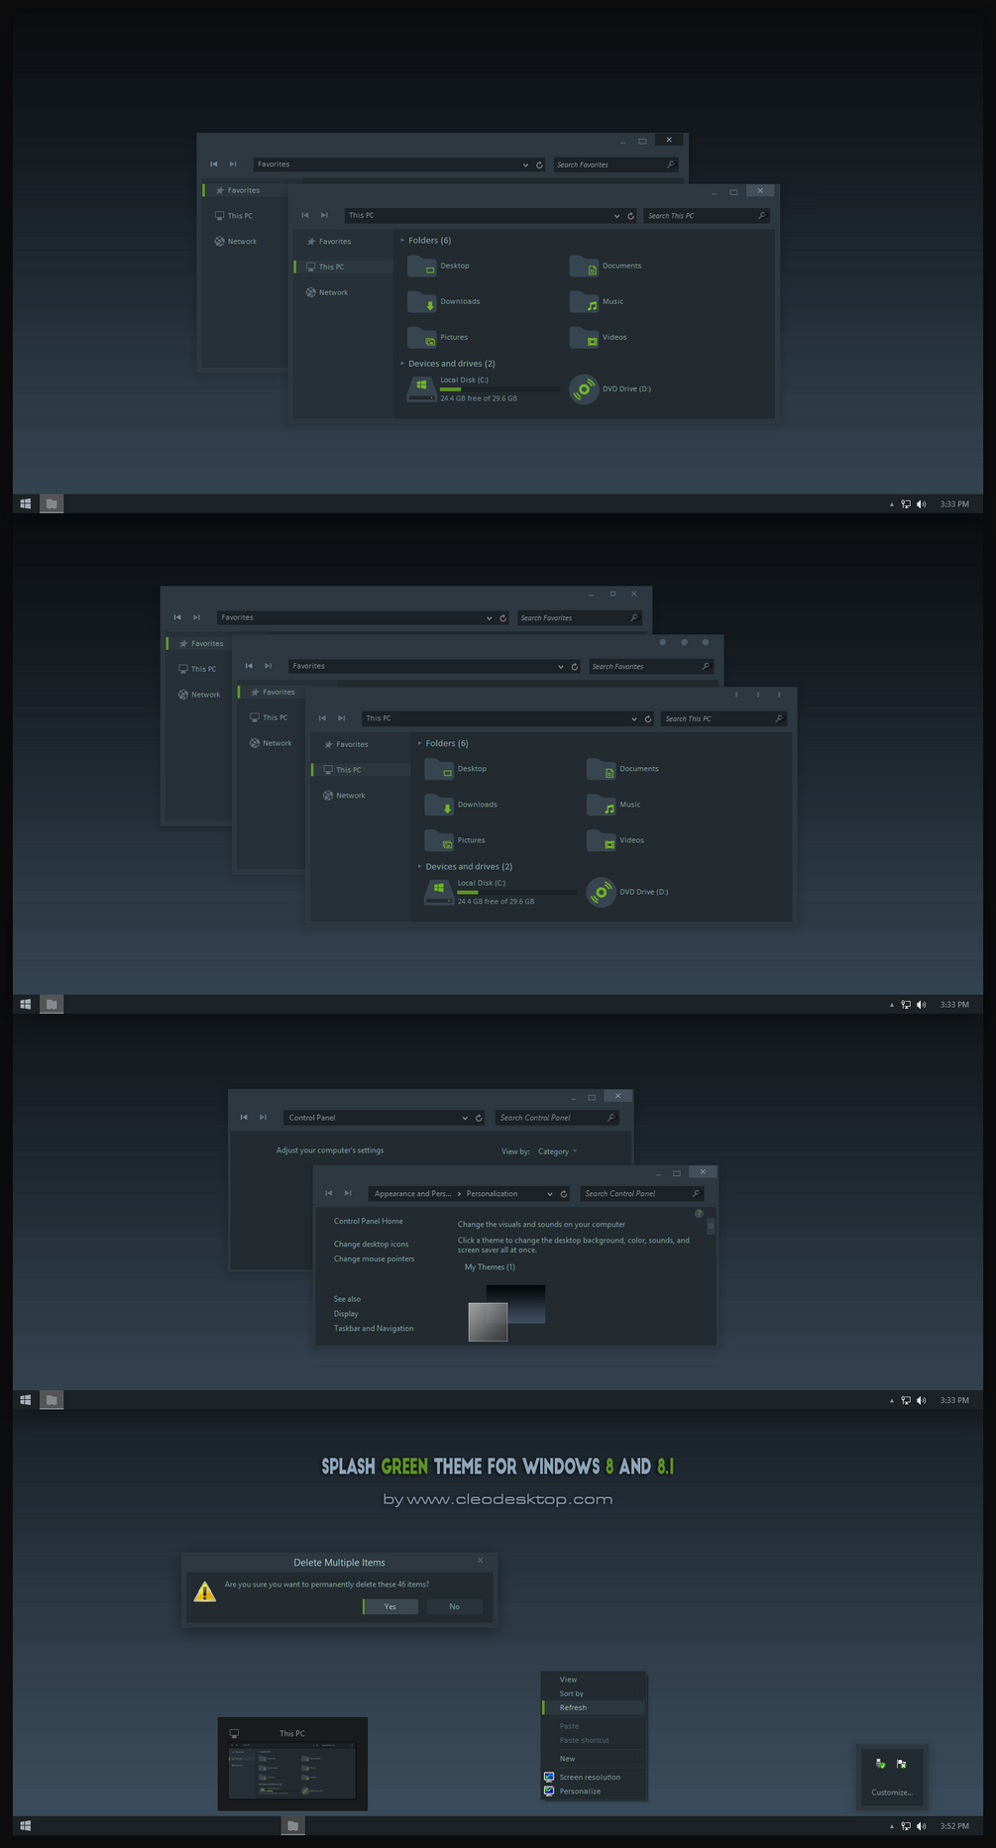Collapse Devices and drives (2) in second screenshot
The height and width of the screenshot is (1848, 996).
[419, 867]
